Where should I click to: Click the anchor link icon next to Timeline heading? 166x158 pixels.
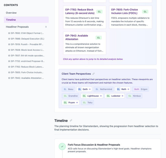pyautogui.click(x=71, y=120)
